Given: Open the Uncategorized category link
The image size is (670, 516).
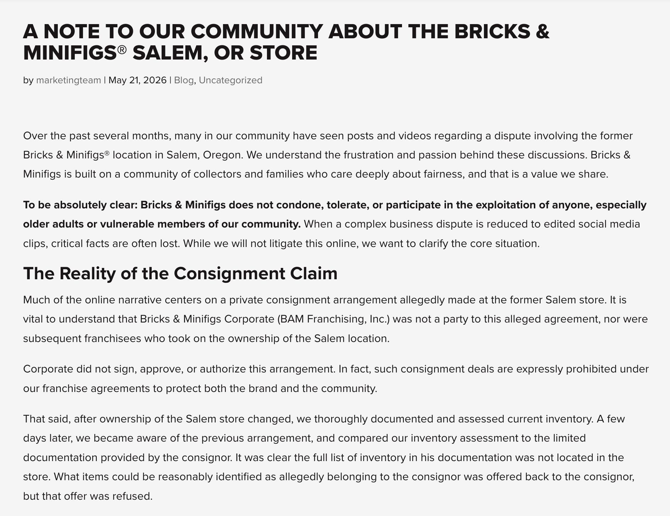Looking at the screenshot, I should [x=230, y=80].
